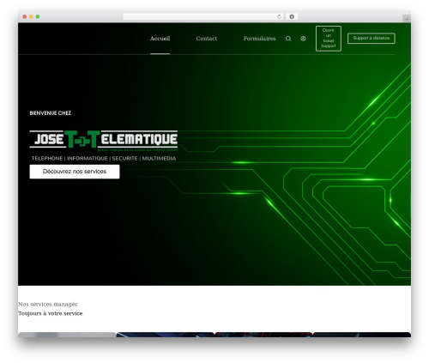Click the TELEPHONE | INFORMATIQUE | SECURITE | MULTIMEDIA tagline
The height and width of the screenshot is (363, 429).
point(104,159)
